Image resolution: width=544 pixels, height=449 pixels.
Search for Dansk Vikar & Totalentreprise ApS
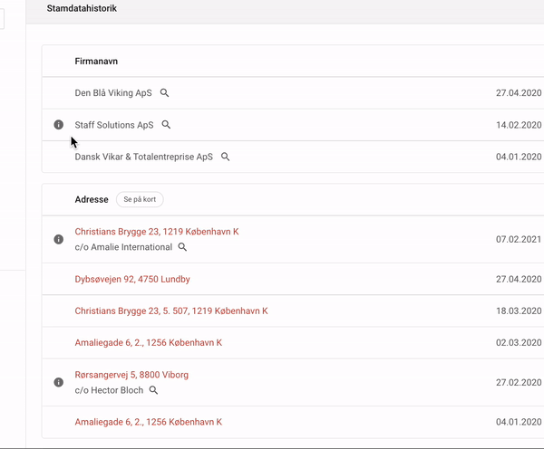226,157
